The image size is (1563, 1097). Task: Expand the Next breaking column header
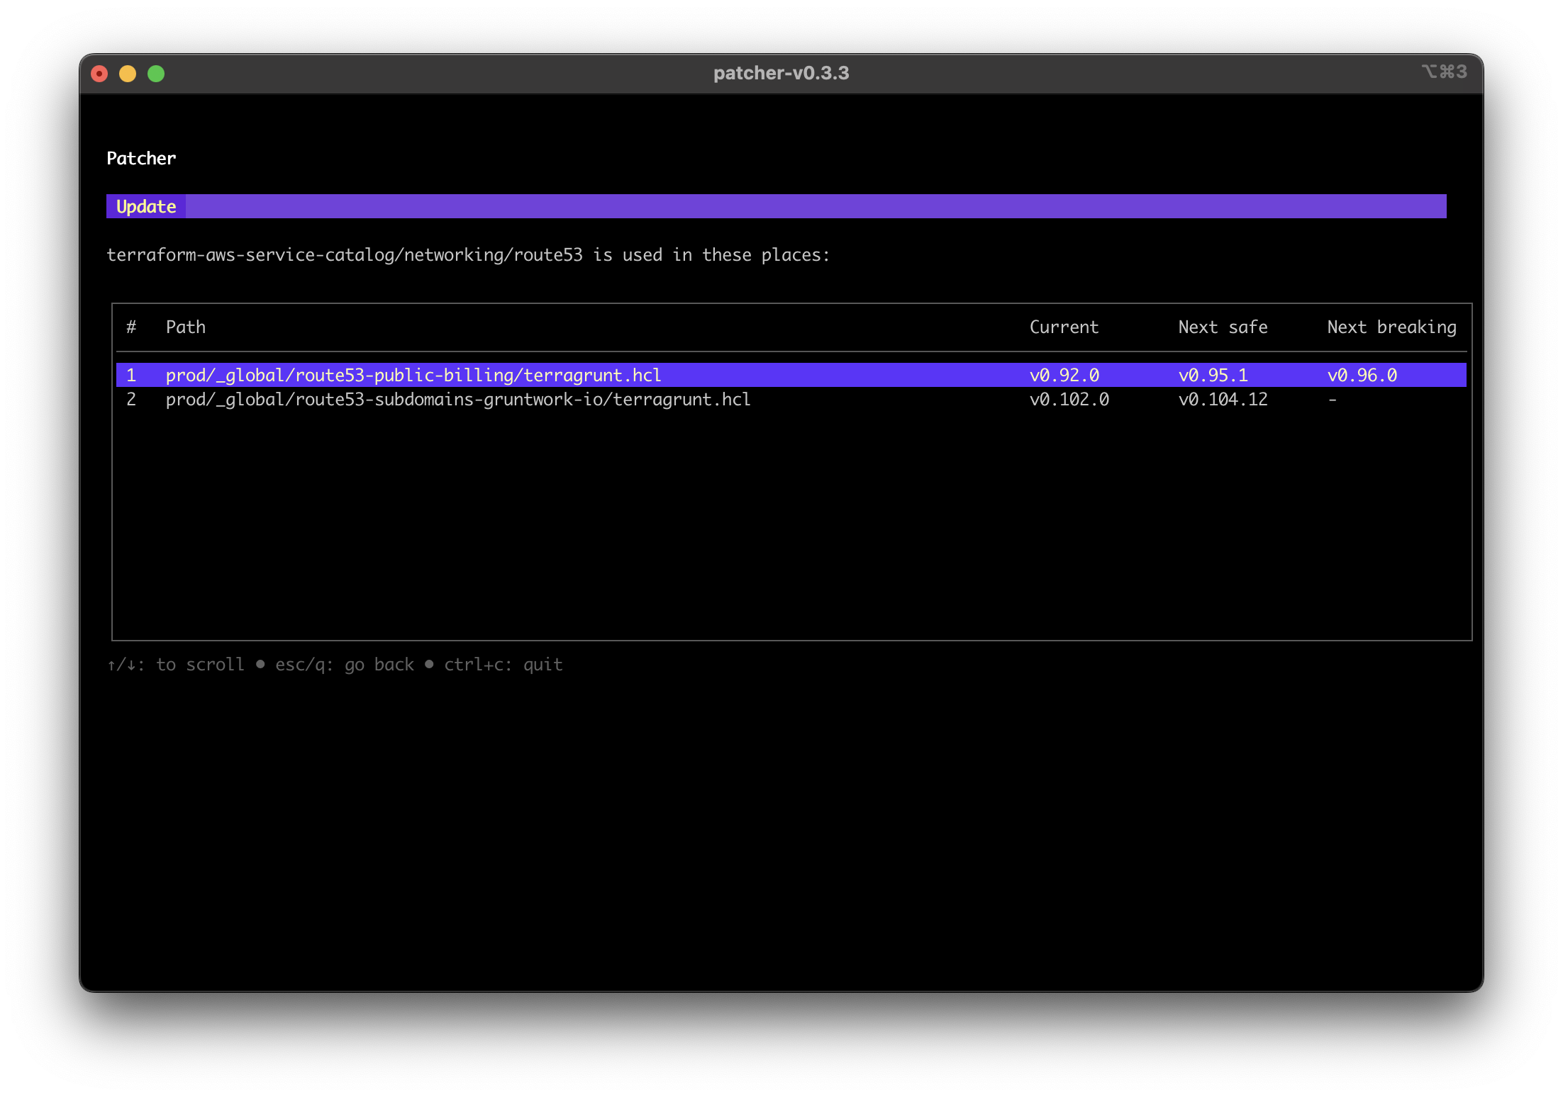1391,327
